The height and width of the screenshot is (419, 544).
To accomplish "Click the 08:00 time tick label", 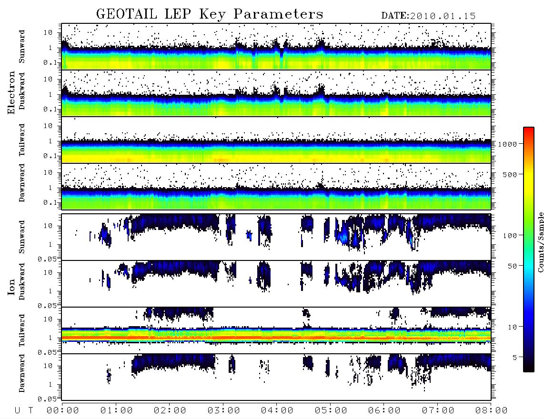I will pos(492,411).
